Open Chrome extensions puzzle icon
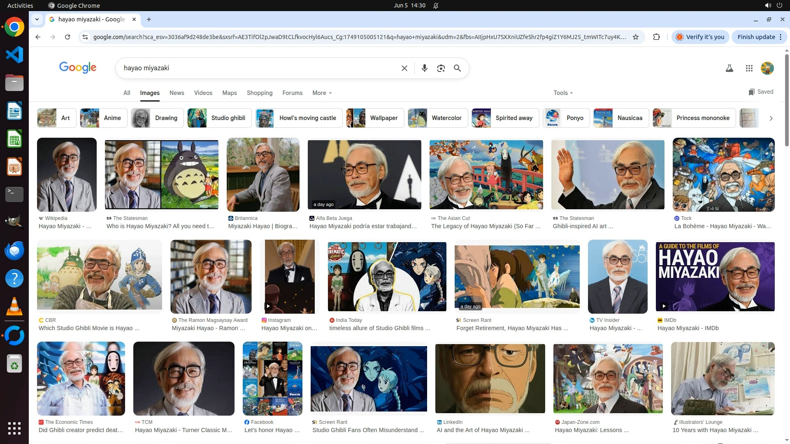This screenshot has height=444, width=790. (656, 37)
